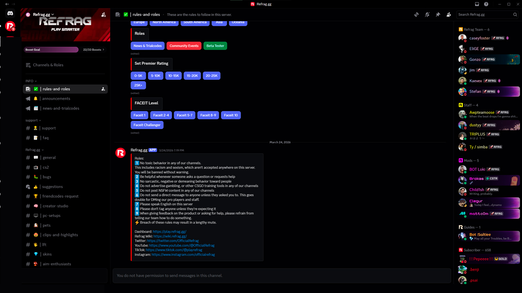This screenshot has height=293, width=522.
Task: Open the cs2 channel
Action: coord(65,167)
